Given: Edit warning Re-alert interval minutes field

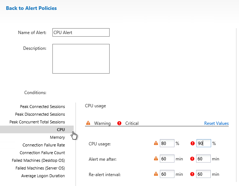Looking at the screenshot, I should pos(167,174).
